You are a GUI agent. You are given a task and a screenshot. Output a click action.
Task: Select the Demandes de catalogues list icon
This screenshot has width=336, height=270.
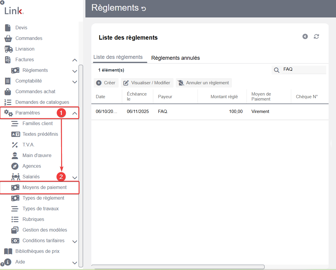(8, 102)
